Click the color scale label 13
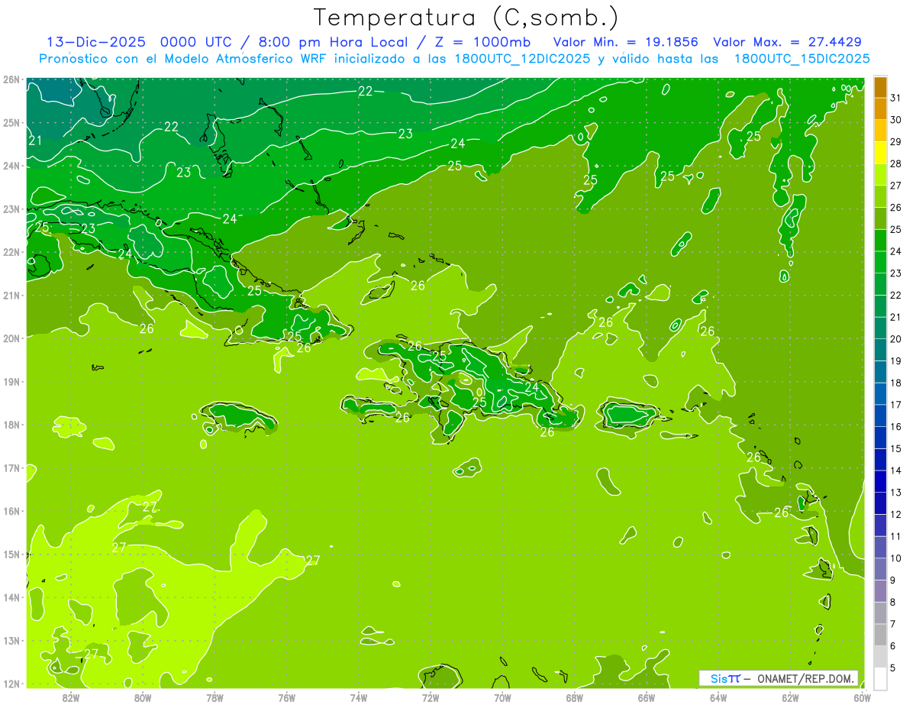The width and height of the screenshot is (916, 708). tap(895, 493)
